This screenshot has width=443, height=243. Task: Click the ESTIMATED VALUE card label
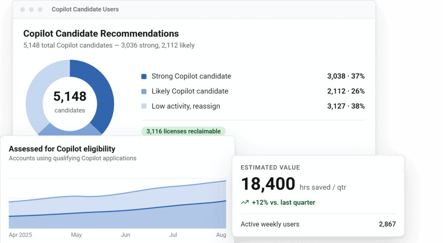click(x=270, y=167)
